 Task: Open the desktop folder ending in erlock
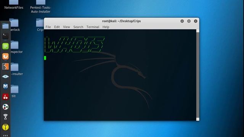coord(15,25)
